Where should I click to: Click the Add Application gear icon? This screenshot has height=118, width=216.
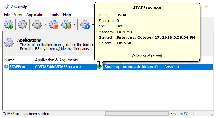(x=8, y=24)
